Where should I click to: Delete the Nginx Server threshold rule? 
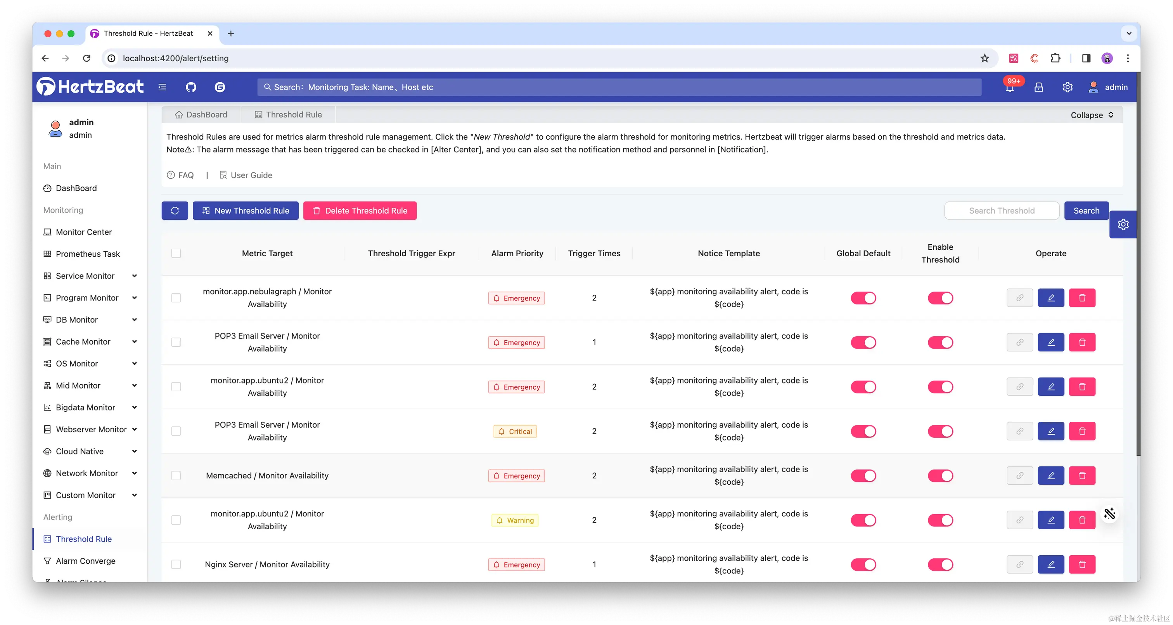(1082, 565)
